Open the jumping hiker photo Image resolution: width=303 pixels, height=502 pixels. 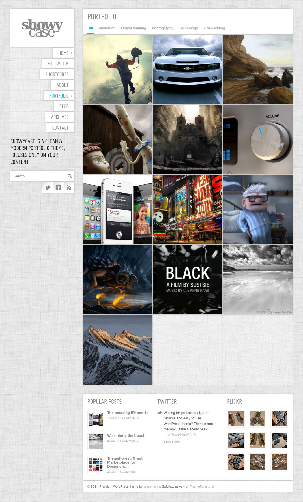pos(118,70)
